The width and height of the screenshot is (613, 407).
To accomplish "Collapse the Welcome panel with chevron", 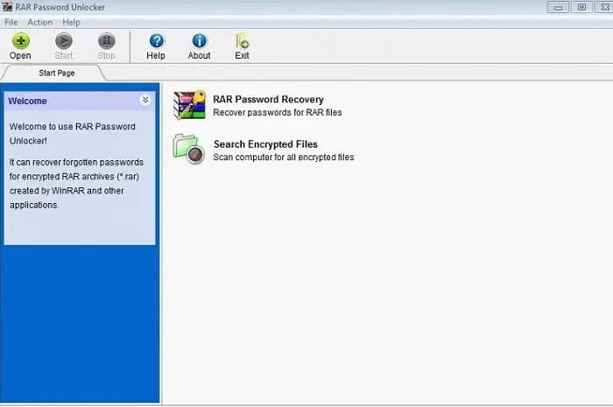I will pos(145,100).
